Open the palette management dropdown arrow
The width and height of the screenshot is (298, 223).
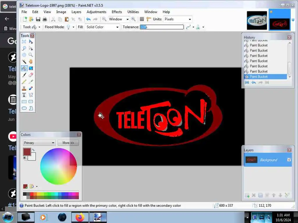pyautogui.click(x=37, y=187)
